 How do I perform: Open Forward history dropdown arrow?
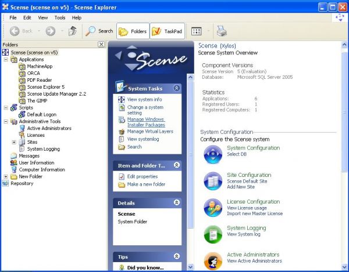[62, 31]
